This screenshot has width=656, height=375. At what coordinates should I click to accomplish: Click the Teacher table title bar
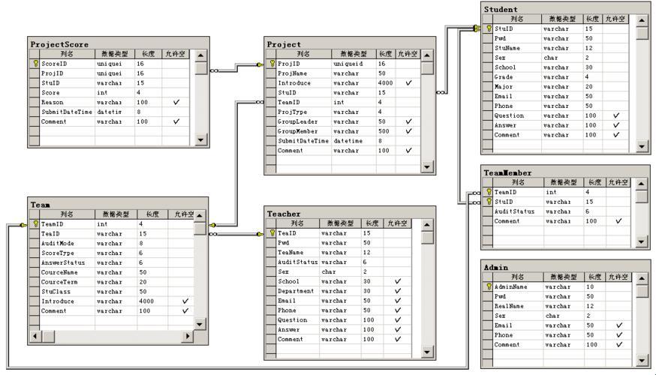[x=350, y=214]
